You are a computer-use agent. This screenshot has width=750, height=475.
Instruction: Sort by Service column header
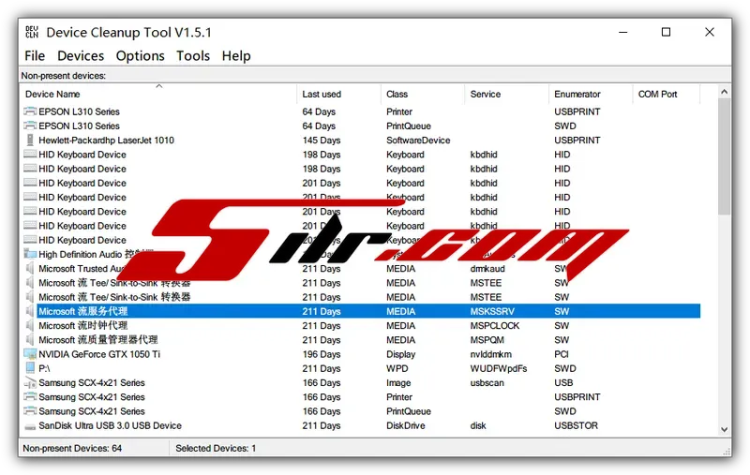(x=506, y=94)
